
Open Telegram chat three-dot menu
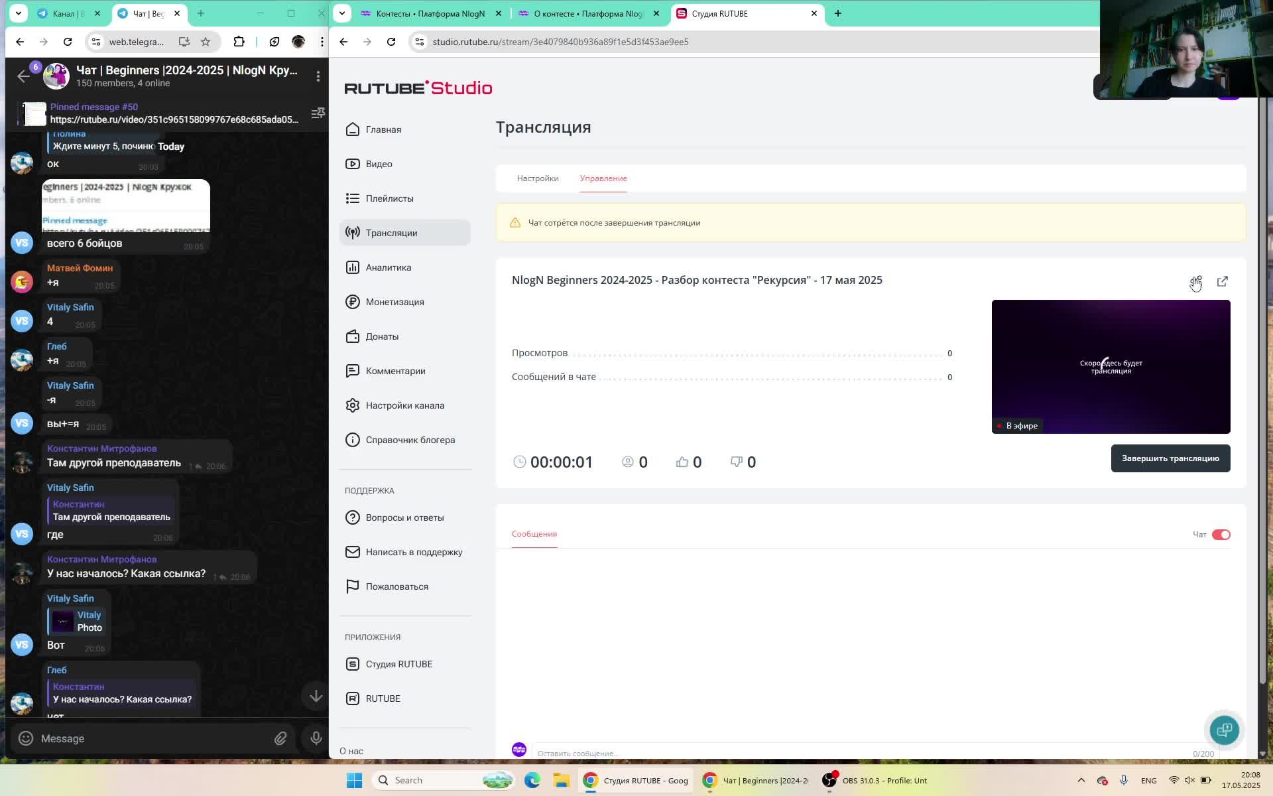[x=318, y=76]
